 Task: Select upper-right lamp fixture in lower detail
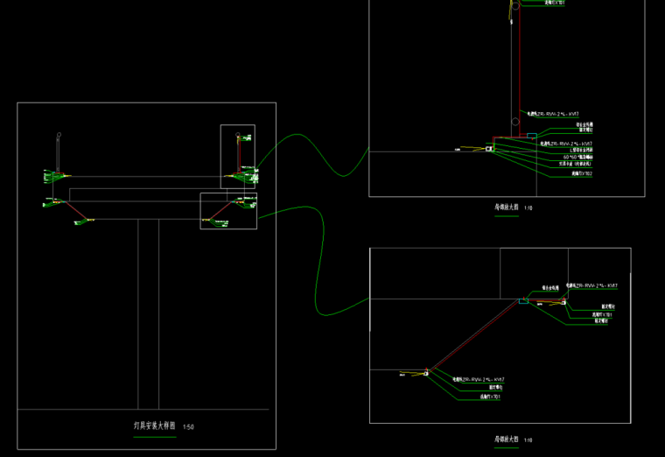click(562, 303)
